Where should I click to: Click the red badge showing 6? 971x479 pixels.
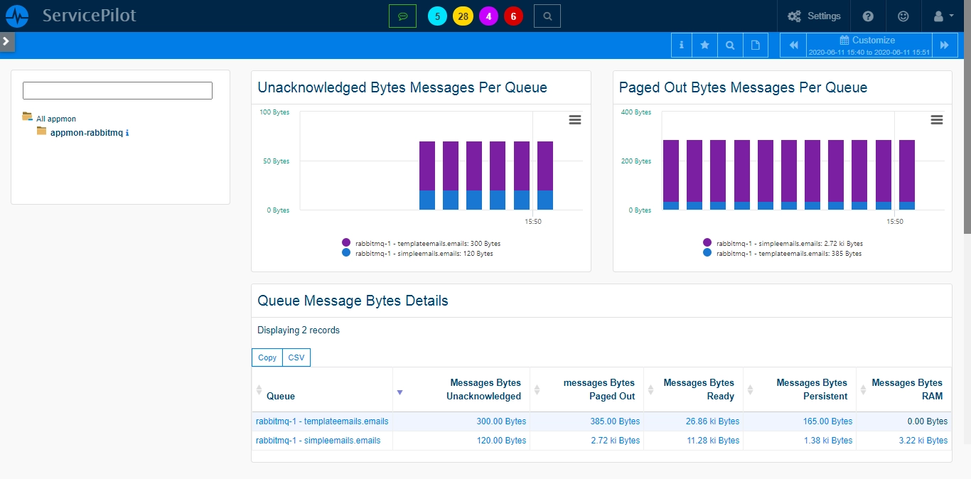(x=513, y=16)
